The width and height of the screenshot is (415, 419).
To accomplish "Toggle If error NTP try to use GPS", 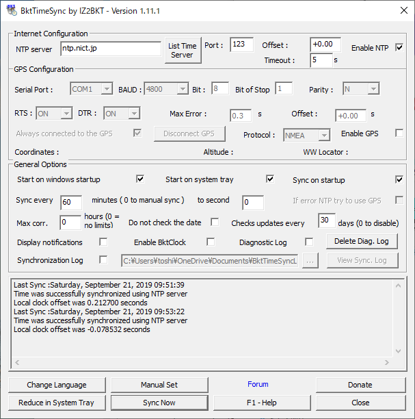I will click(399, 200).
